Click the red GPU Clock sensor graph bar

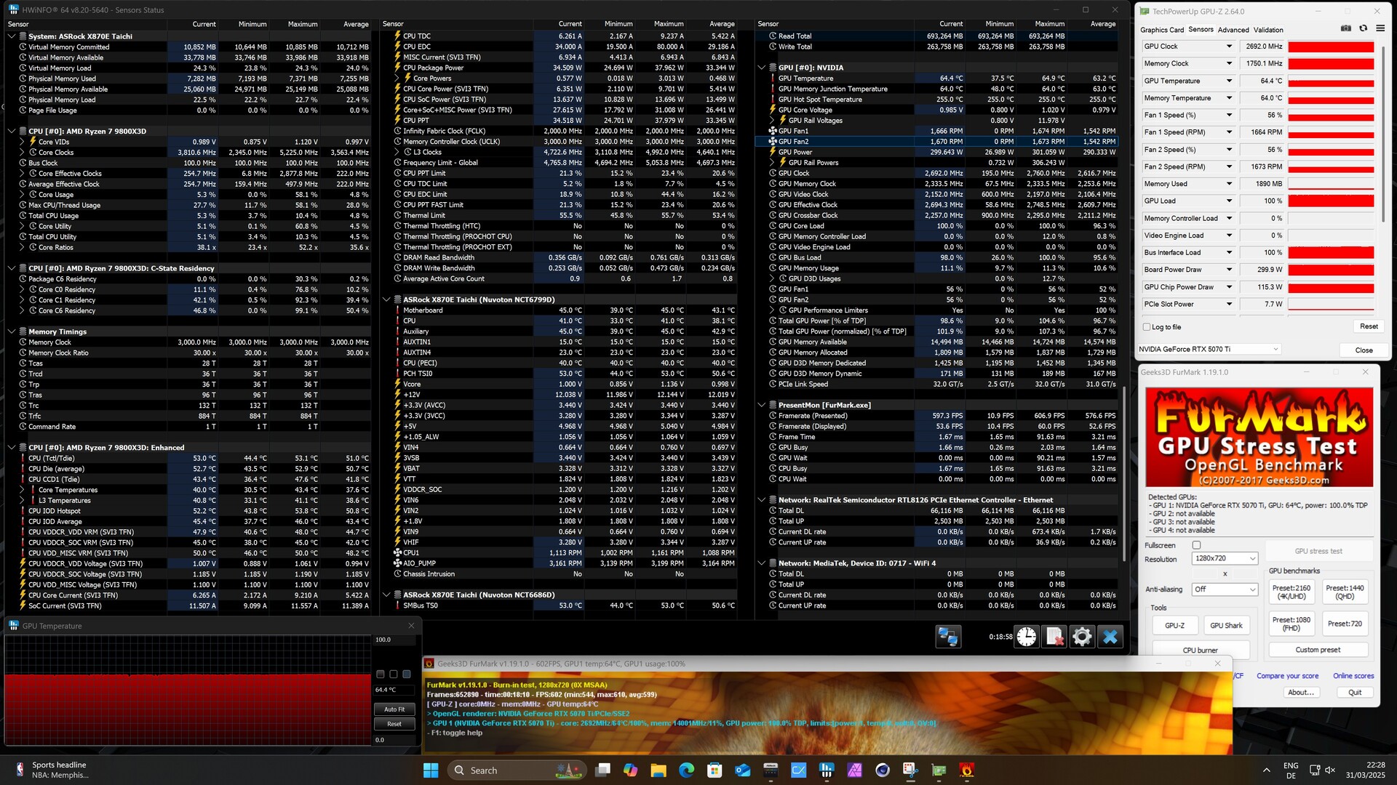1331,47
